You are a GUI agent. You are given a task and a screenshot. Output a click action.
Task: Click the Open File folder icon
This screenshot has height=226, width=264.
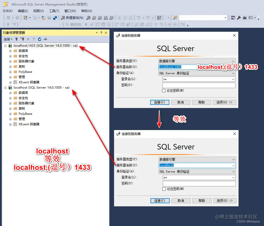[x=44, y=18]
